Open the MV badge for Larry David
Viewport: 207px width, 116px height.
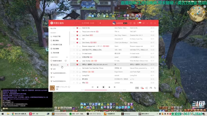[91, 35]
